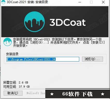Click the grayed-out maximize button
Screen dimensions: 110x99
[91, 2]
